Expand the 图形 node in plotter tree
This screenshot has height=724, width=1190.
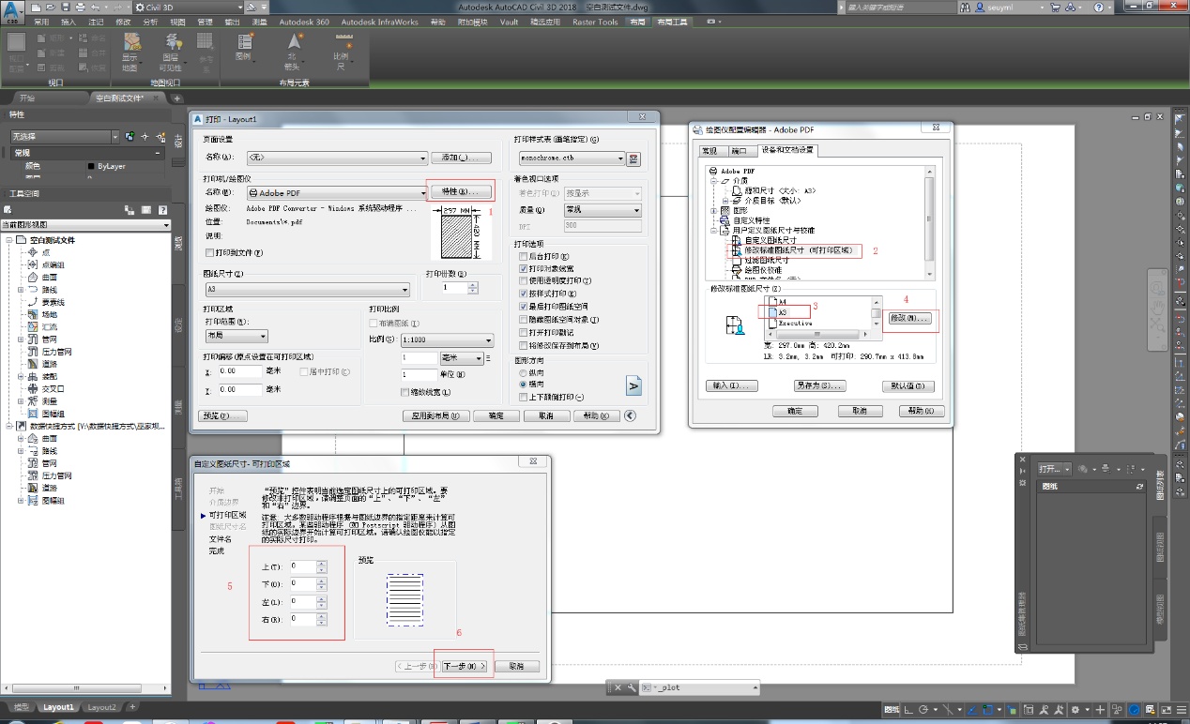[x=714, y=210]
